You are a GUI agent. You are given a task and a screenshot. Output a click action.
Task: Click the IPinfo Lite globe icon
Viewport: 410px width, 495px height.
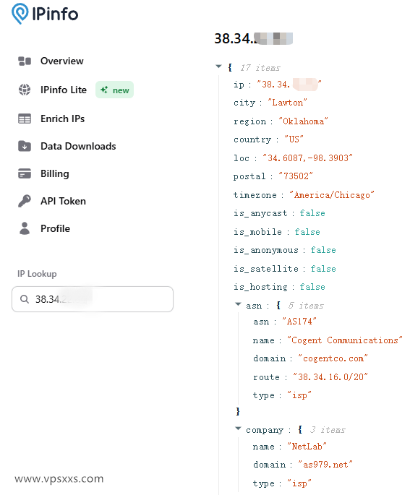coord(25,90)
